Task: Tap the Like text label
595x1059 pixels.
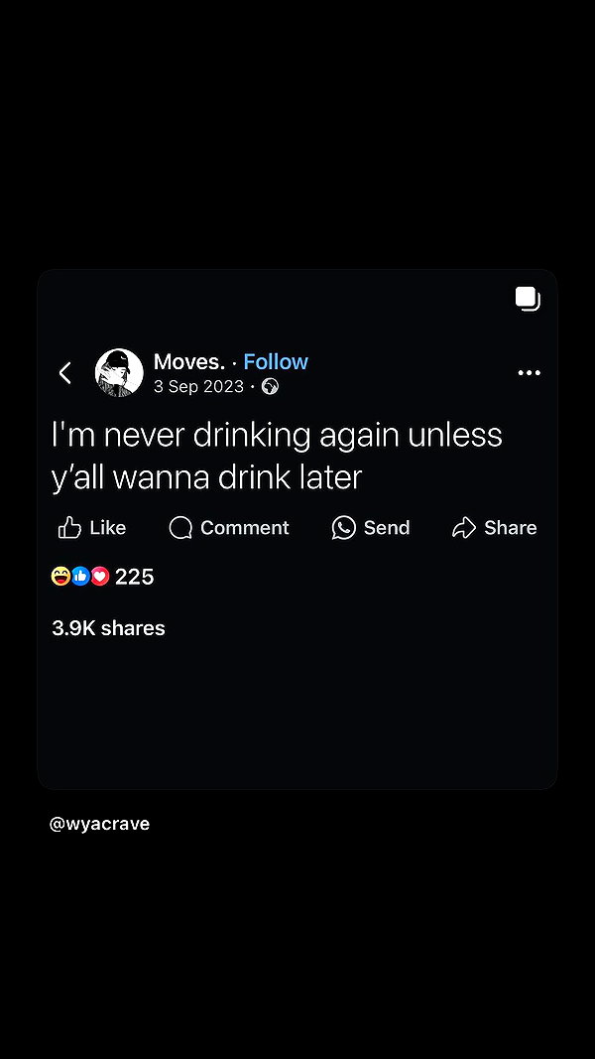Action: [108, 527]
